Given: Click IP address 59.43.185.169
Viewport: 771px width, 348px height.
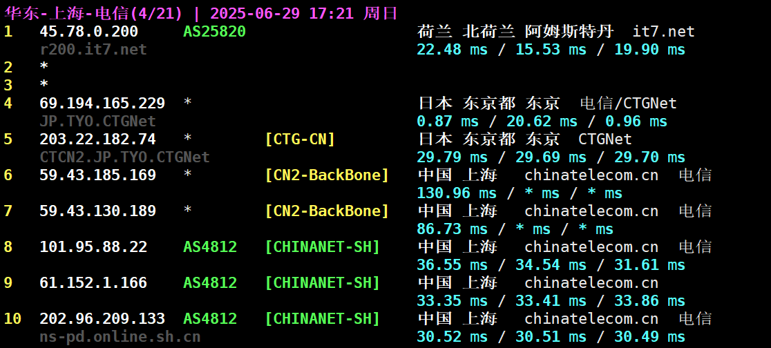Looking at the screenshot, I should click(97, 175).
